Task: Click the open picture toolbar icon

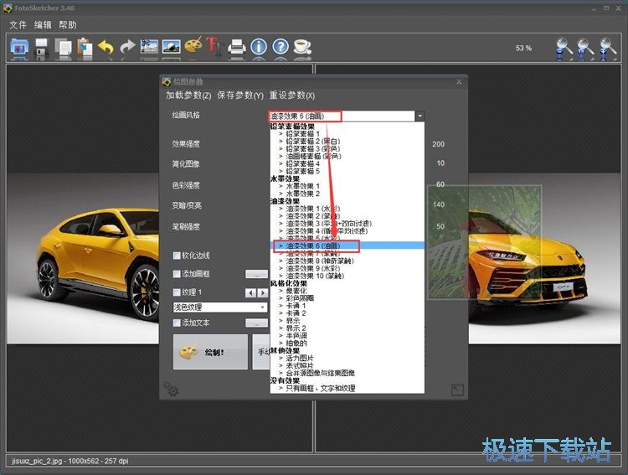Action: (x=18, y=47)
